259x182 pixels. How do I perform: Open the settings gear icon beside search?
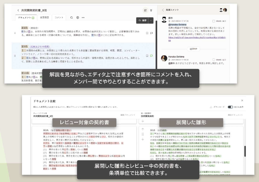click(x=77, y=18)
